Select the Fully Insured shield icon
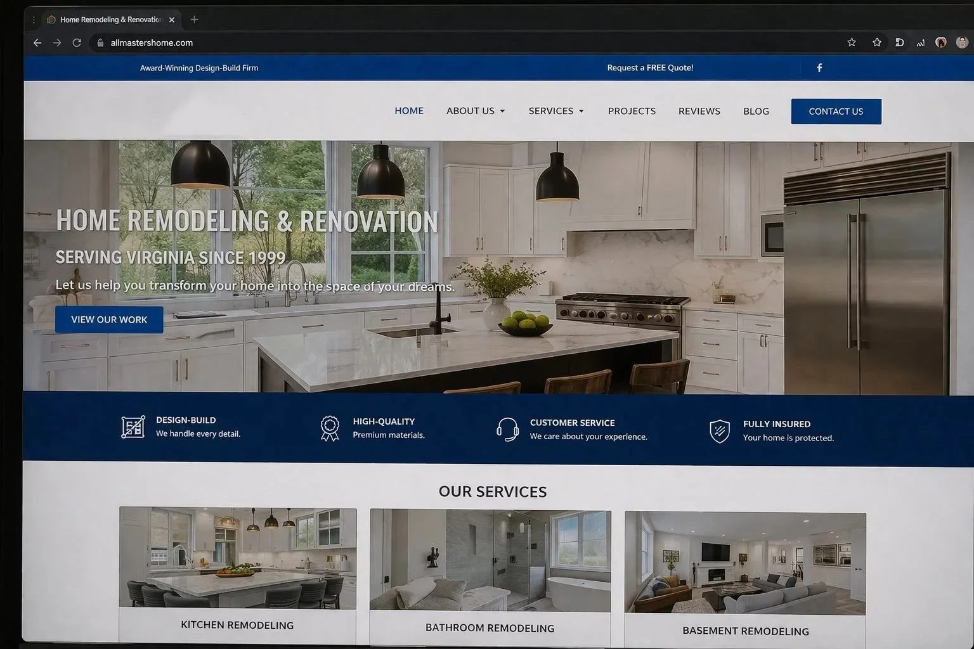The height and width of the screenshot is (649, 974). coord(719,430)
